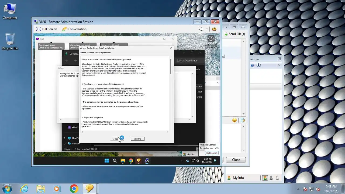Screen dimensions: 345x194
Task: Accept the Virtual Audio Cable license
Action: click(117, 139)
